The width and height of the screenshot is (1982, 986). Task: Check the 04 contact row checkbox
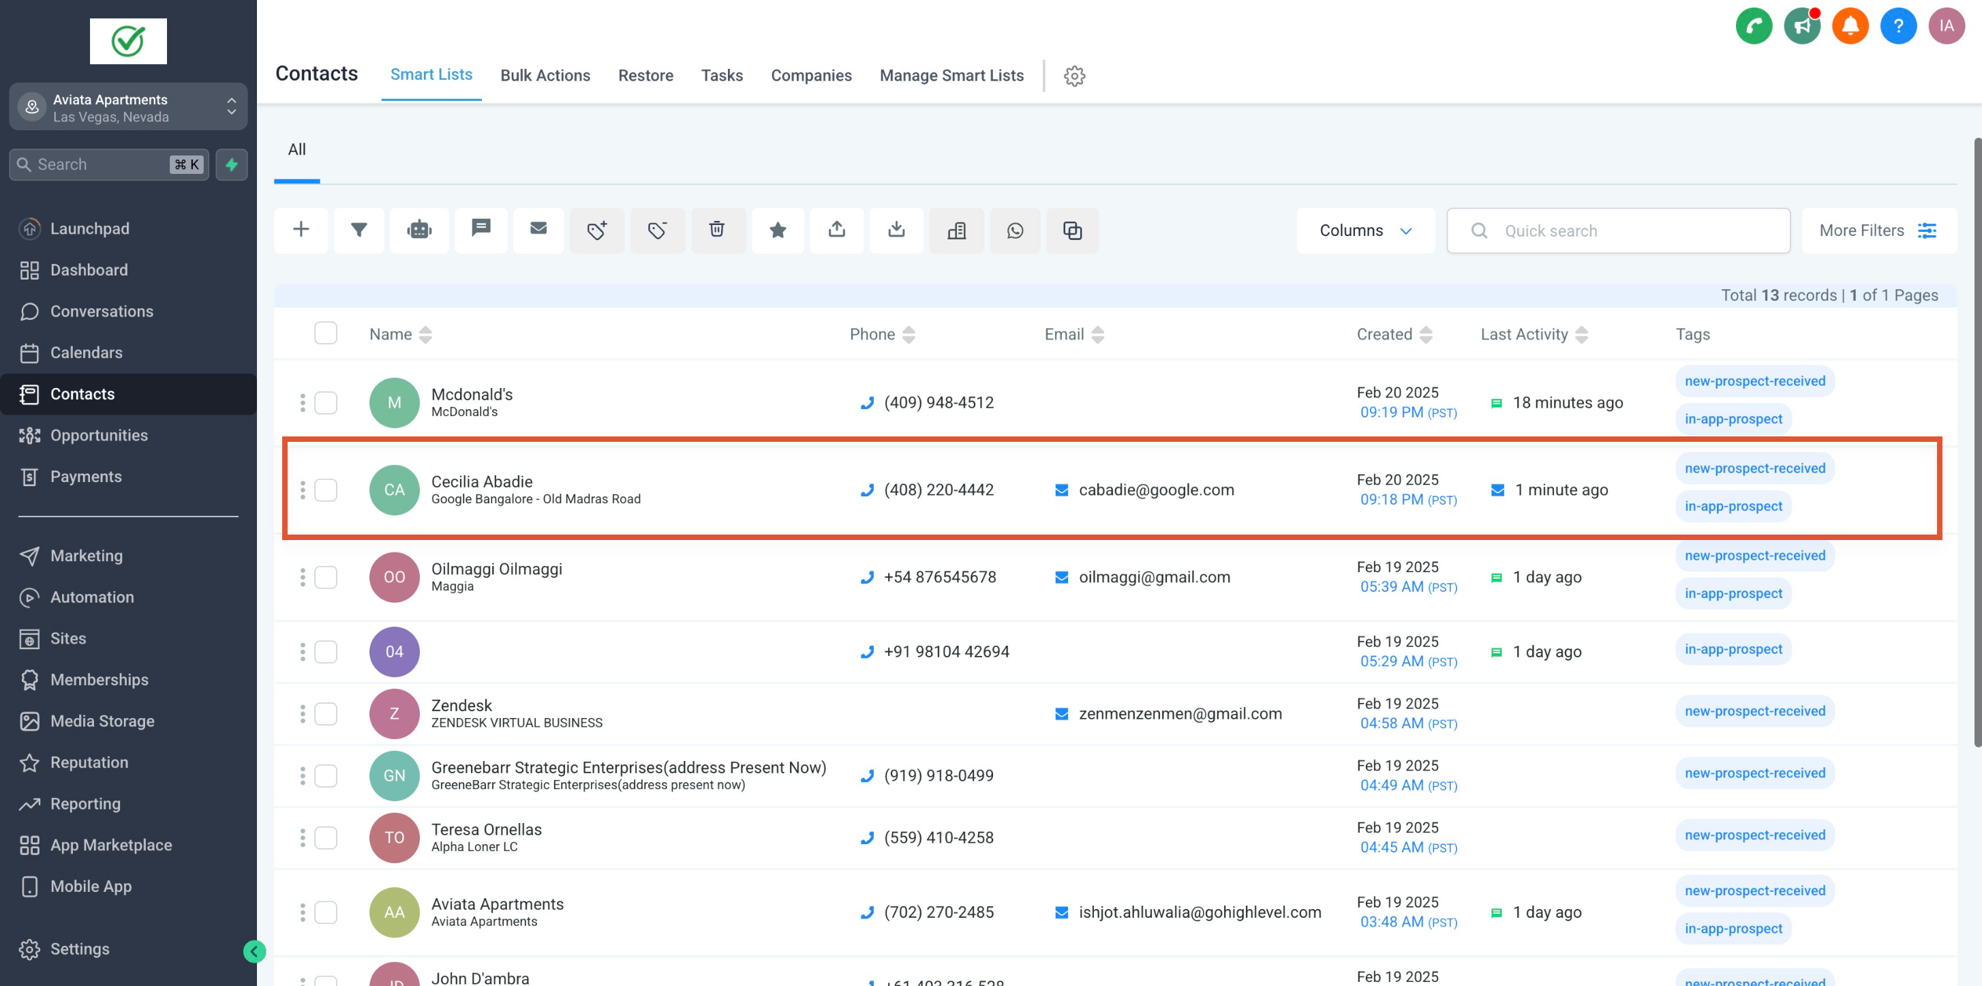click(326, 652)
